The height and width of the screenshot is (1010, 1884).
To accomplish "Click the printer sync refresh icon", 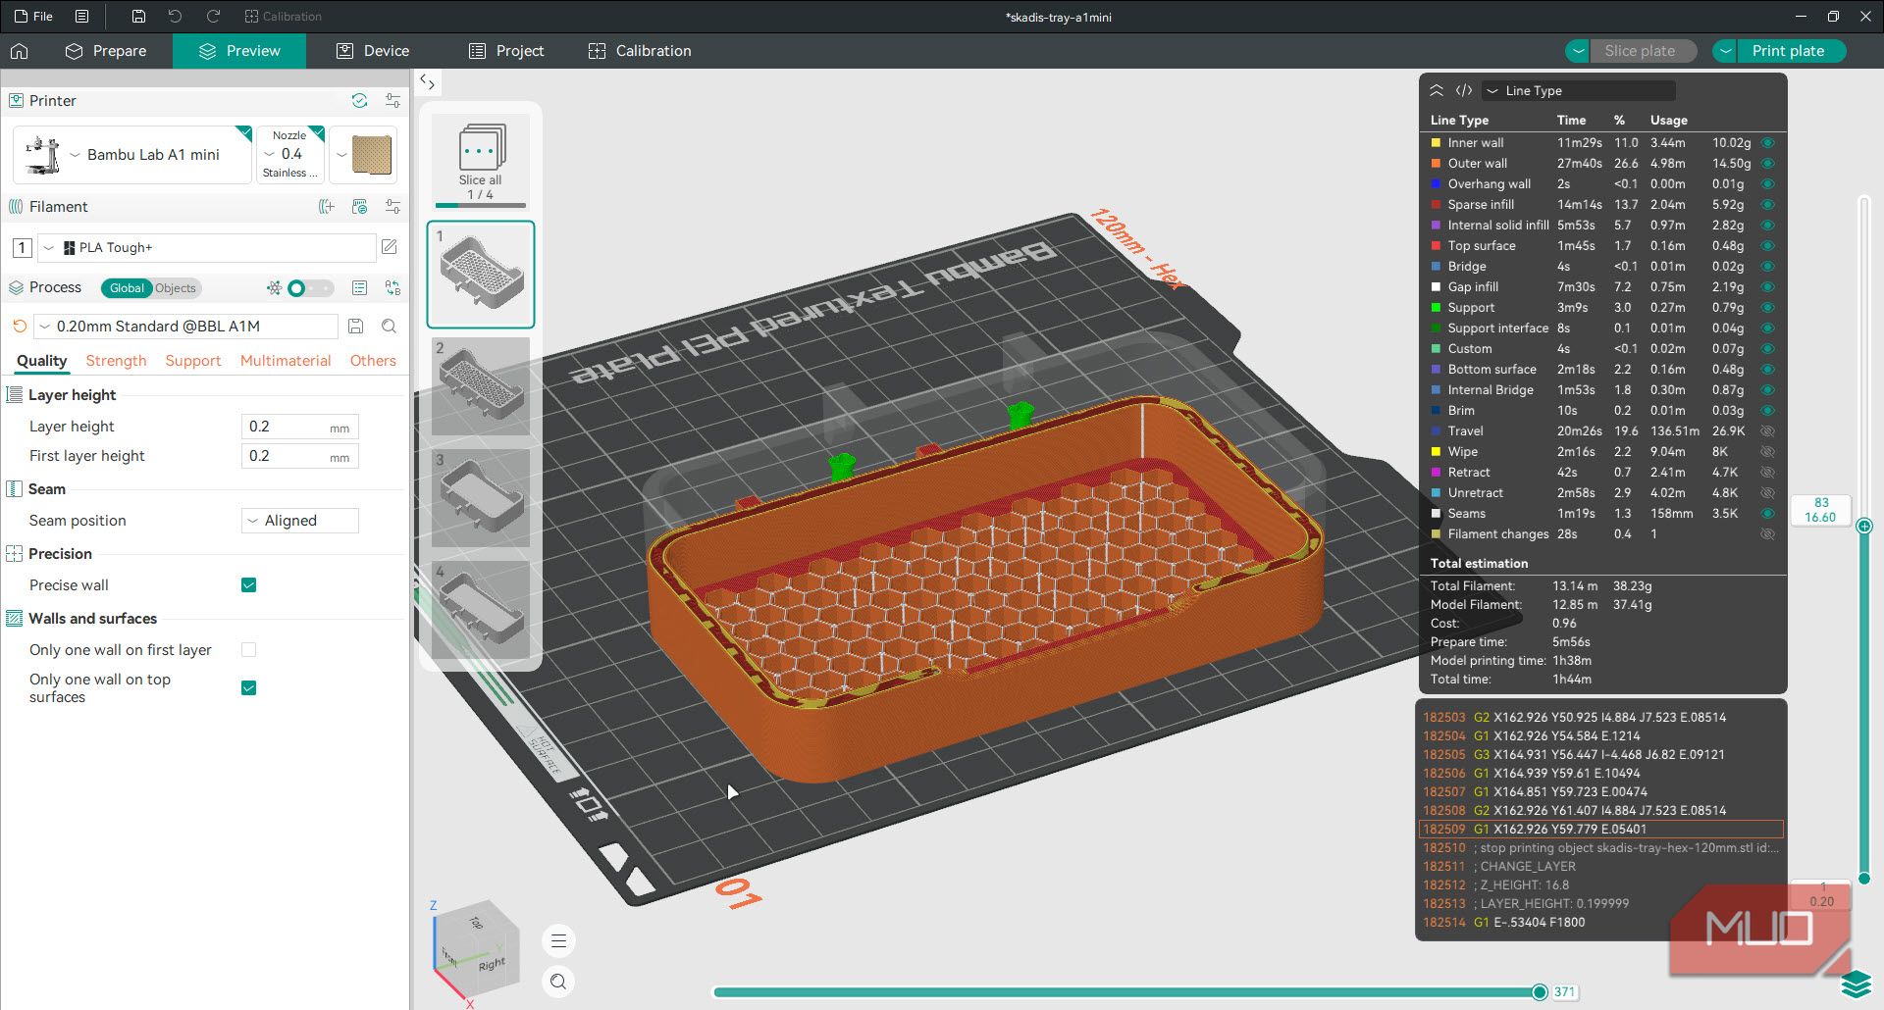I will pos(359,100).
